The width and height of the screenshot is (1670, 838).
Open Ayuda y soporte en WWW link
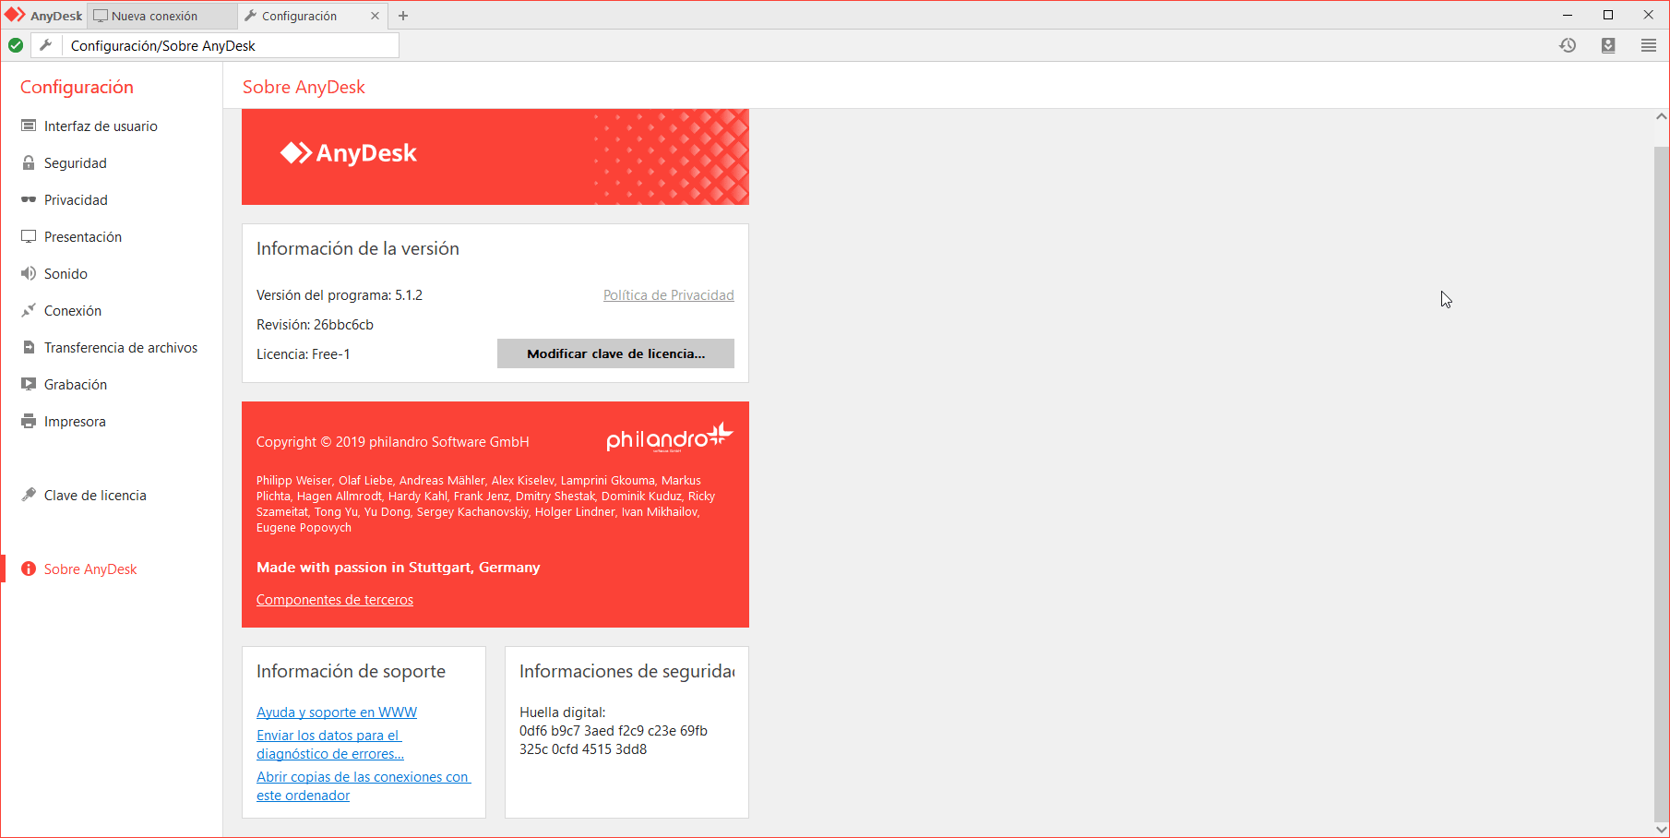[x=337, y=712]
